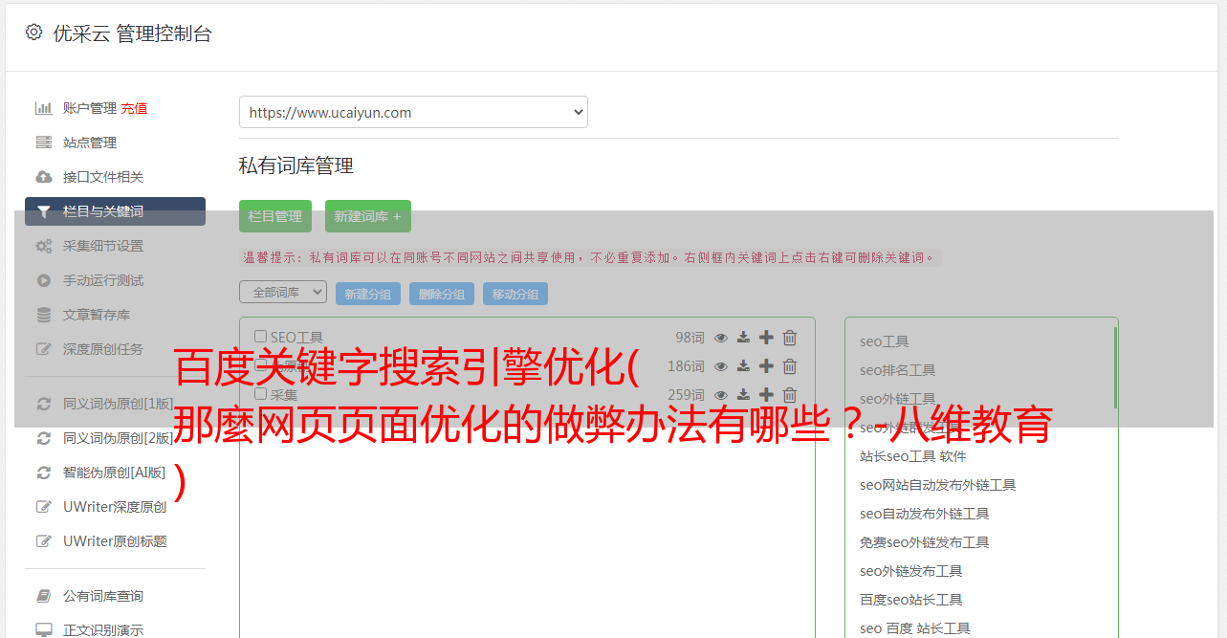The image size is (1227, 638).
Task: Open 文章暂存库 in the sidebar
Action: pyautogui.click(x=97, y=315)
